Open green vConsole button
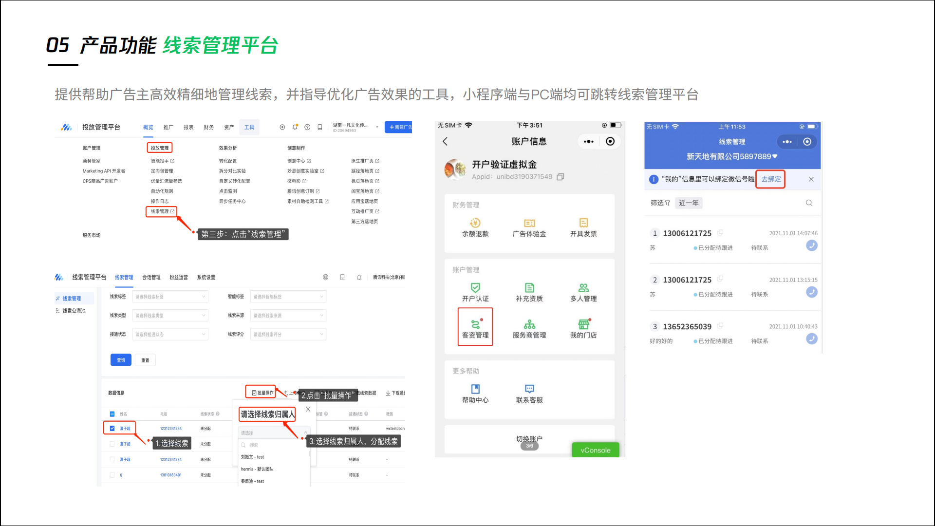Screen dimensions: 935x526 [x=595, y=450]
